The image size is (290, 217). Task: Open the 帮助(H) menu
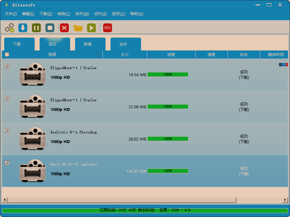pyautogui.click(x=137, y=14)
